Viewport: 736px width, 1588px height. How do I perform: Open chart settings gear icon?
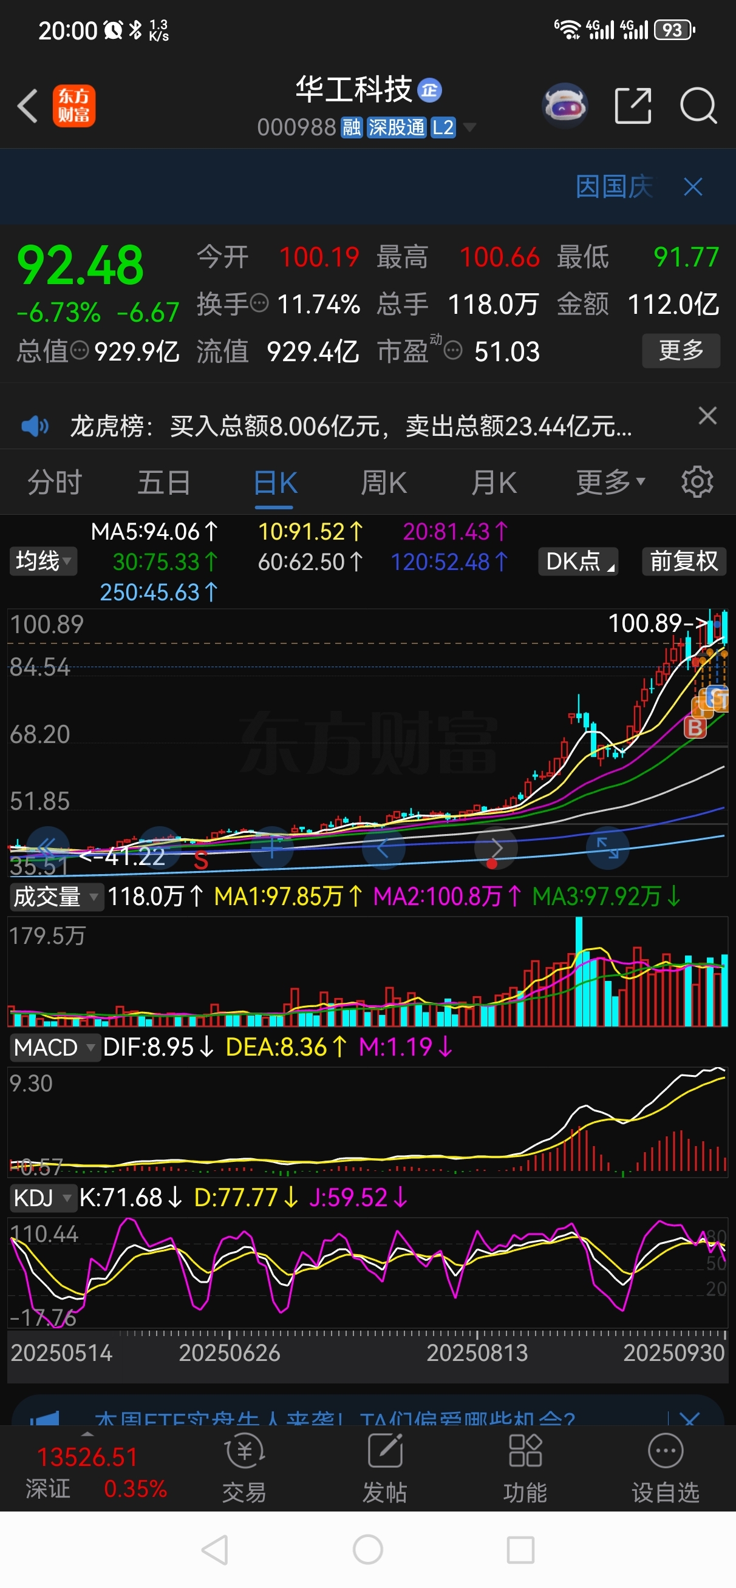pyautogui.click(x=697, y=481)
